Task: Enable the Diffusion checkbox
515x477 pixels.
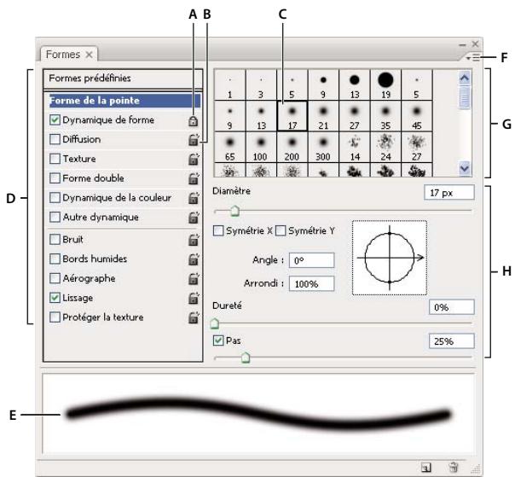Action: pos(55,139)
